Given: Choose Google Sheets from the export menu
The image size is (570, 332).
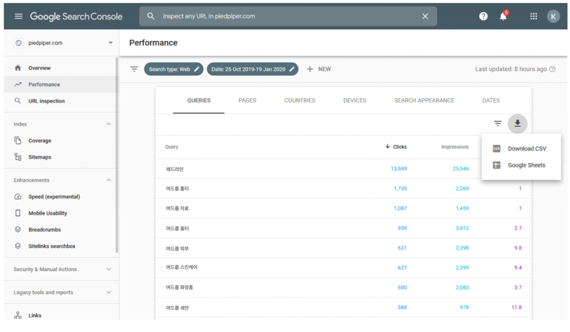Looking at the screenshot, I should [521, 165].
